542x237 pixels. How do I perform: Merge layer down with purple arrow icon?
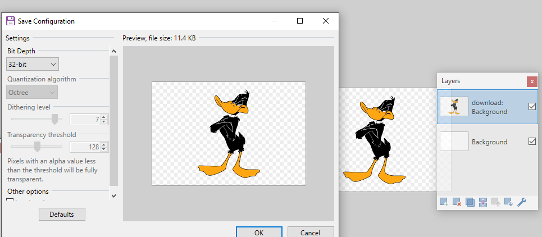(x=483, y=202)
